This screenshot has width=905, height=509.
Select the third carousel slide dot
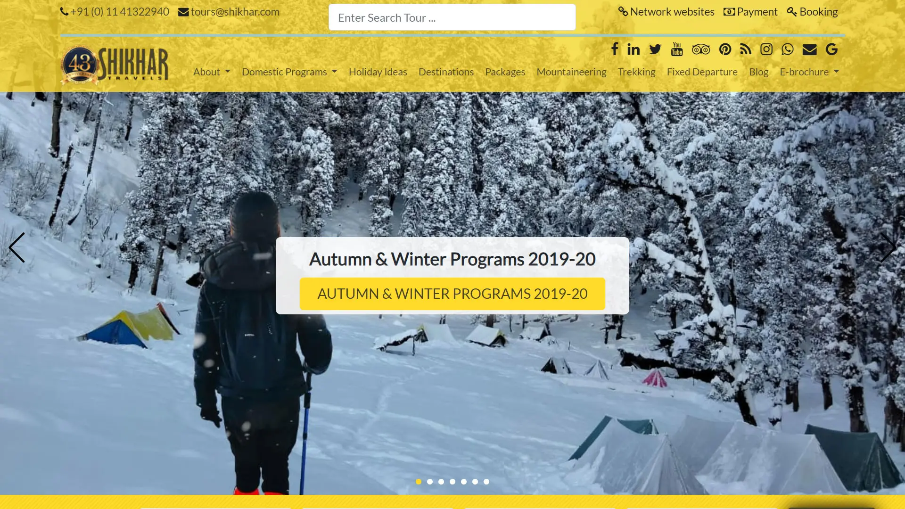pos(441,482)
